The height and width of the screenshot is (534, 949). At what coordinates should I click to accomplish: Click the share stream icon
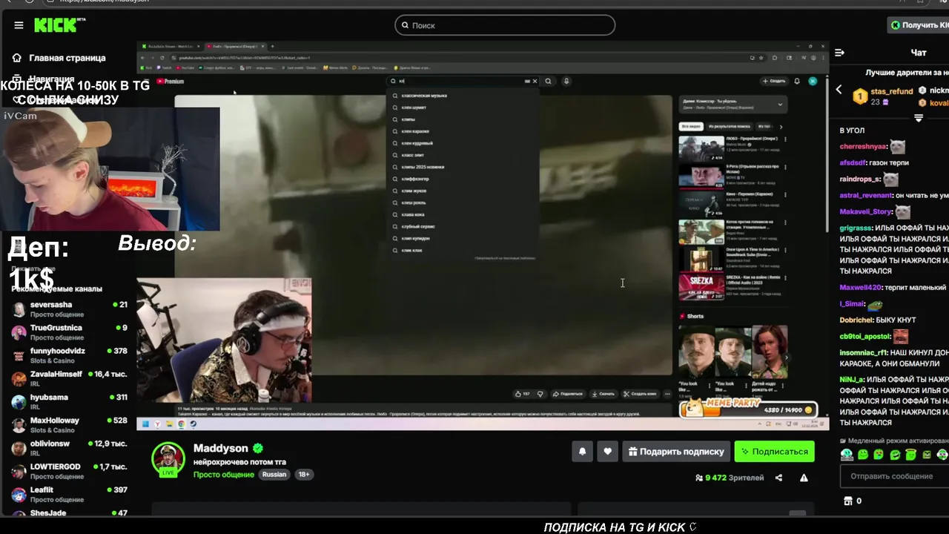click(x=778, y=478)
